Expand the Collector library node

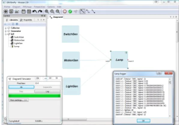(6, 28)
